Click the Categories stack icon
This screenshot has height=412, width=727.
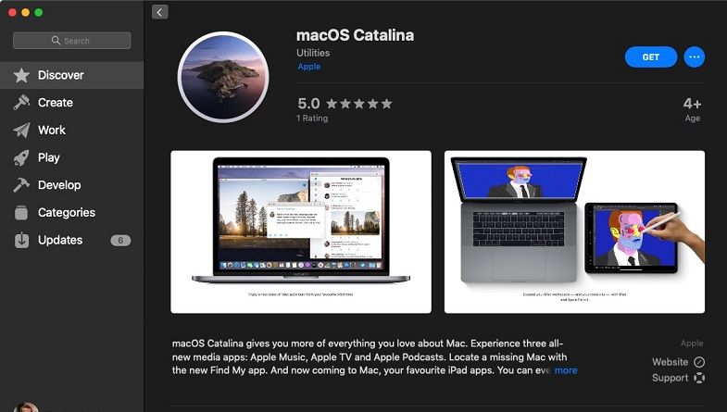click(x=21, y=212)
